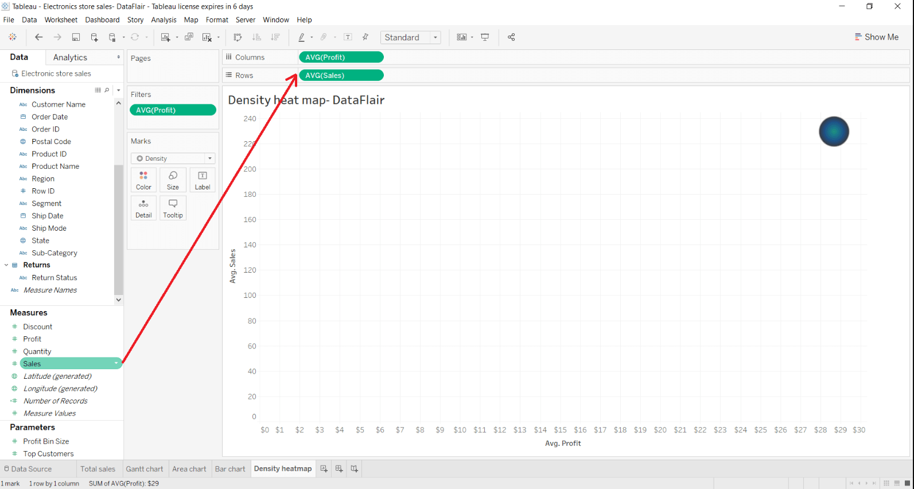
Task: Enter presentation mode icon
Action: pos(485,37)
